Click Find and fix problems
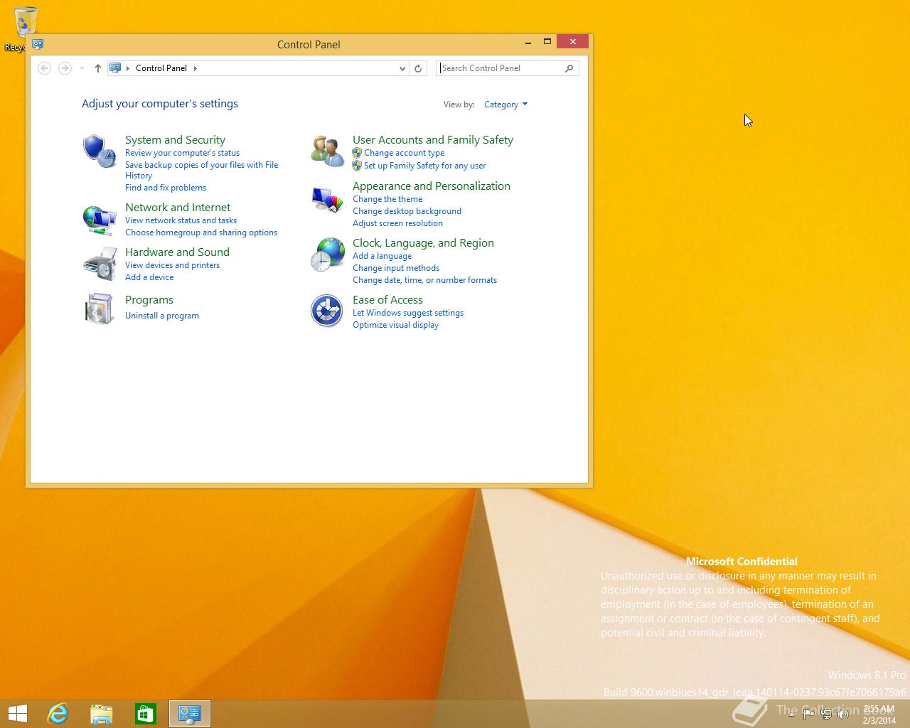Viewport: 910px width, 728px height. pyautogui.click(x=166, y=188)
